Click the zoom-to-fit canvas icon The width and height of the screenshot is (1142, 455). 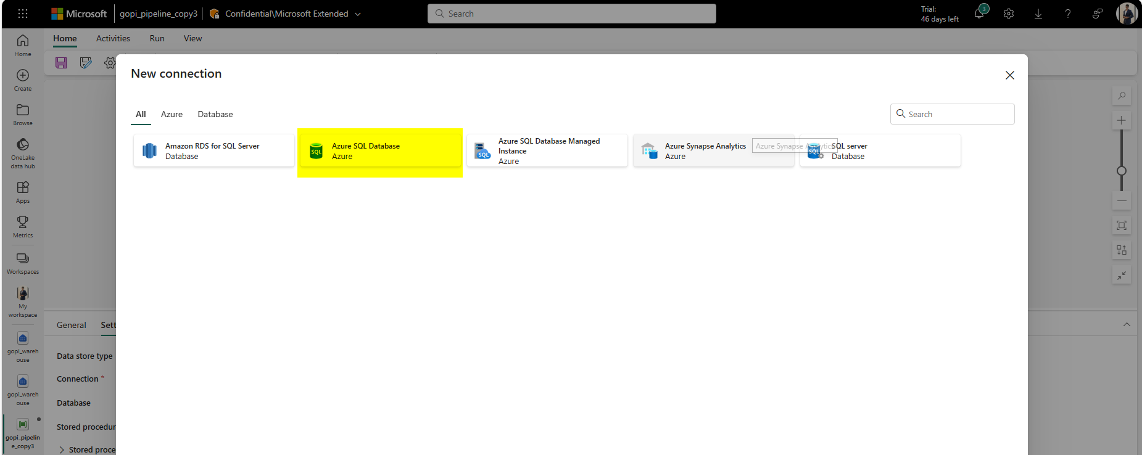pos(1122,225)
